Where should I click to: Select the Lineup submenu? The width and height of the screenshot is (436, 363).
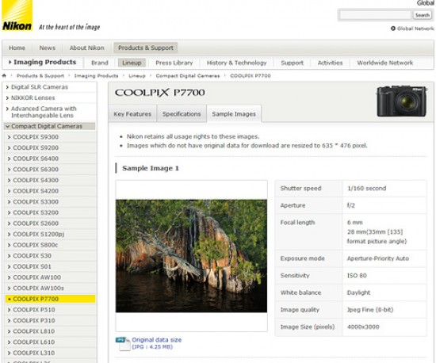click(132, 63)
